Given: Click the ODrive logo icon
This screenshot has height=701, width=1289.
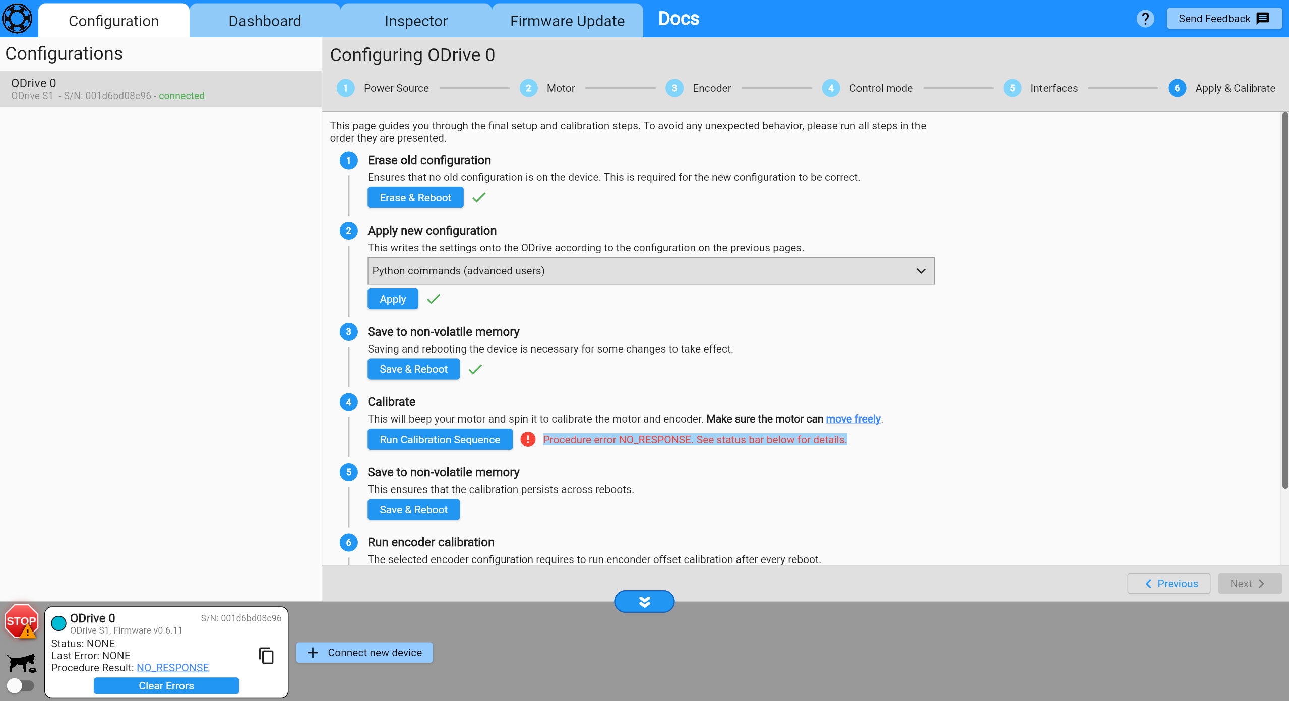Looking at the screenshot, I should [x=17, y=19].
